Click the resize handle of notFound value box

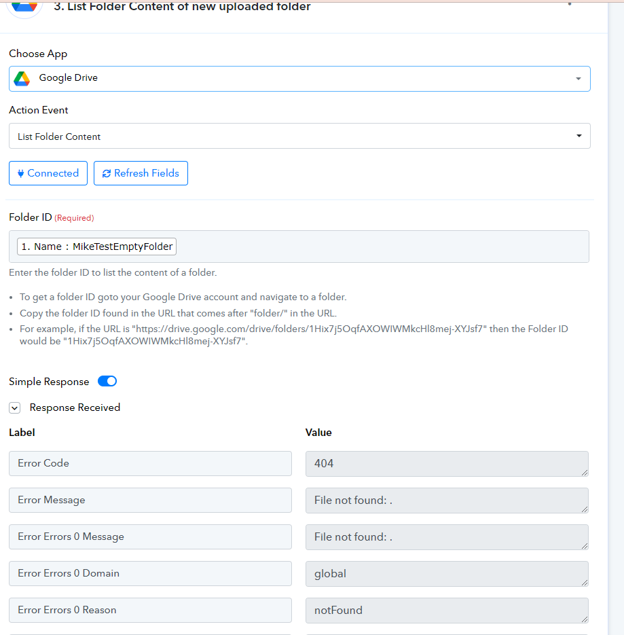point(585,619)
